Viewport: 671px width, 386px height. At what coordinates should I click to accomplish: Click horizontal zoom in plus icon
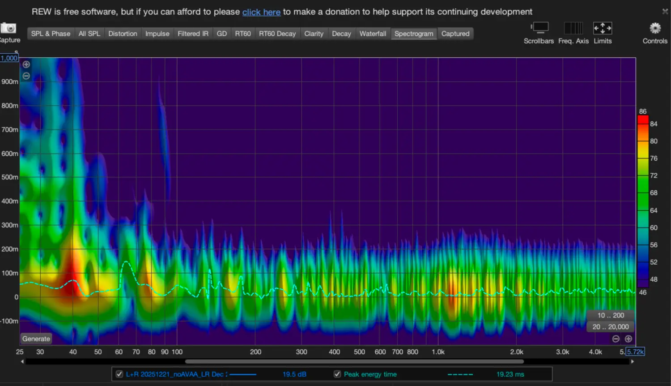tap(628, 339)
